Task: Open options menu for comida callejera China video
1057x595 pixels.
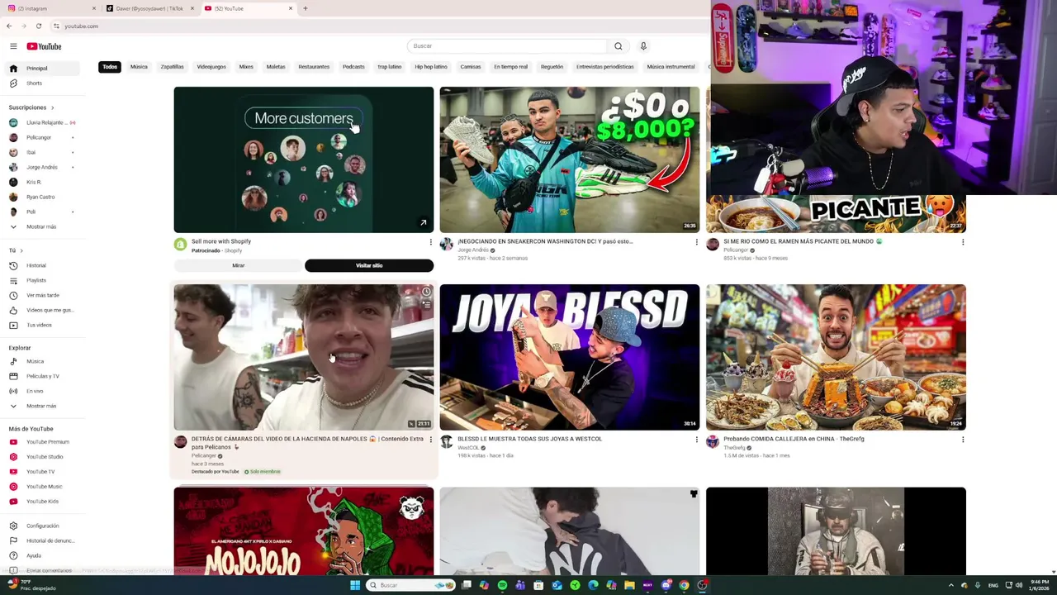Action: point(962,440)
